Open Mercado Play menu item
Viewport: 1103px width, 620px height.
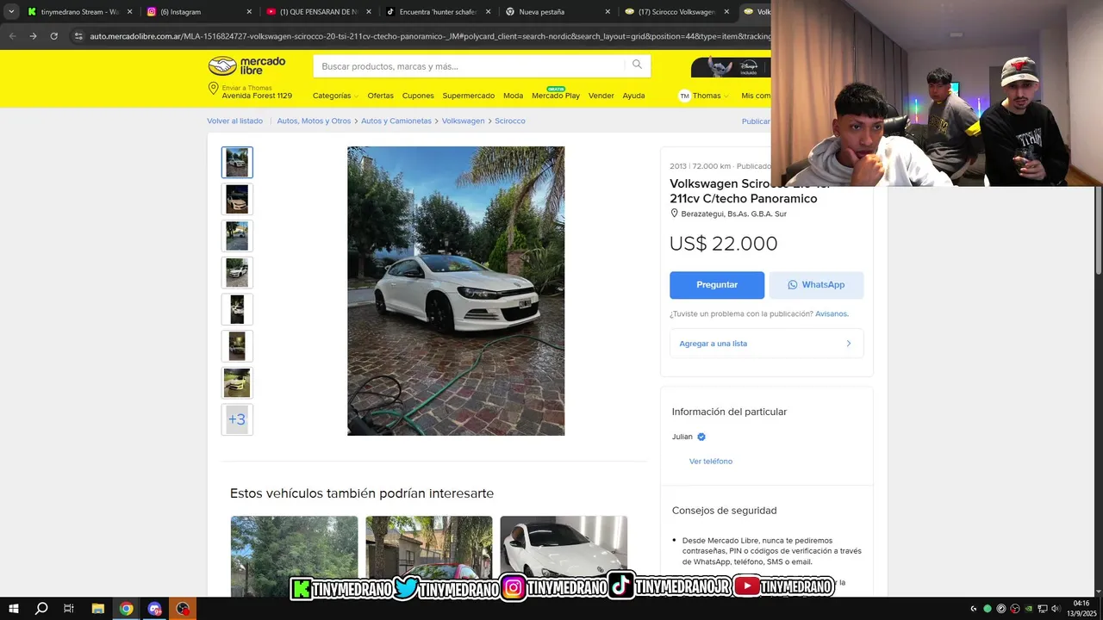point(556,96)
